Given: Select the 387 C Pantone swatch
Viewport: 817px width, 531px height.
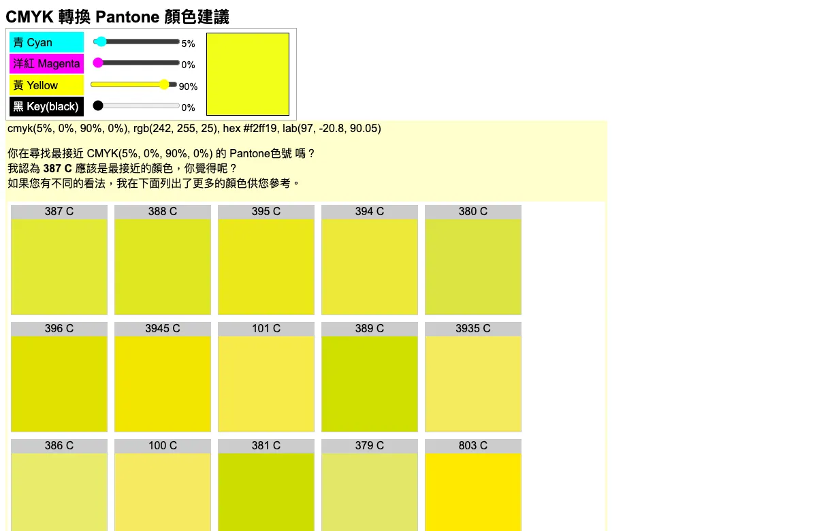Looking at the screenshot, I should coord(59,260).
